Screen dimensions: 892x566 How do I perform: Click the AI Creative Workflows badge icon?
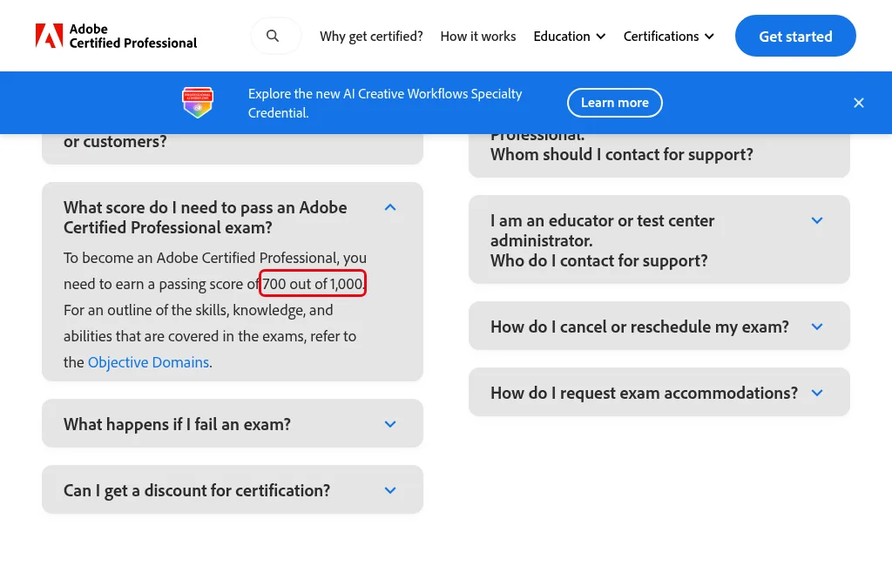(x=198, y=103)
